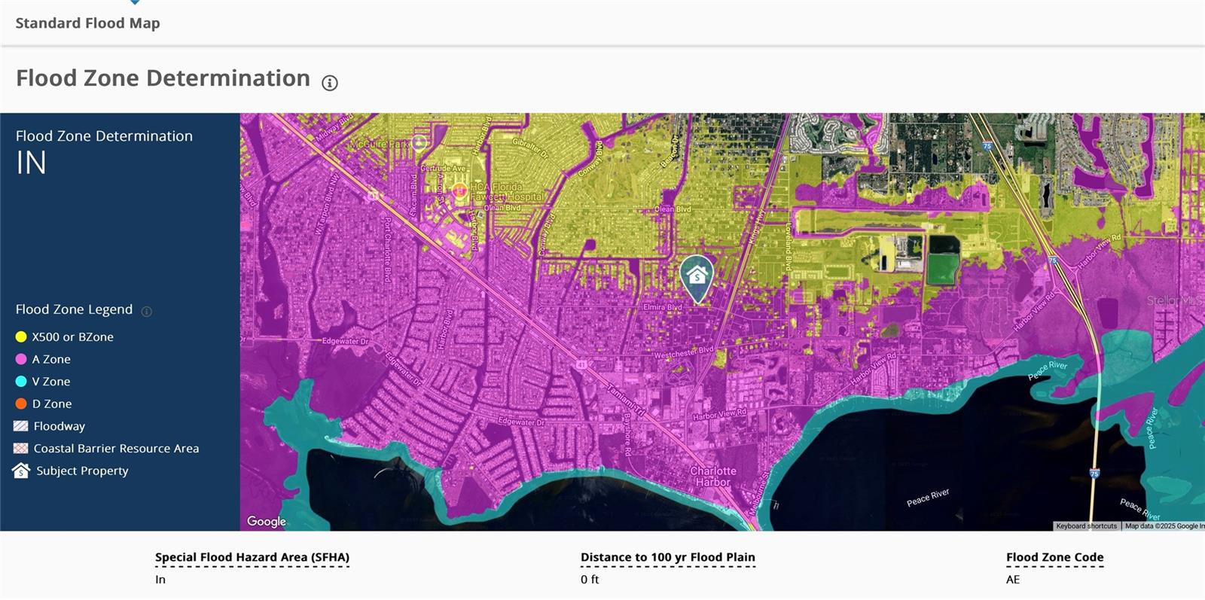Click the subject property house marker on map
Viewport: 1205px width, 600px height.
coord(697,276)
